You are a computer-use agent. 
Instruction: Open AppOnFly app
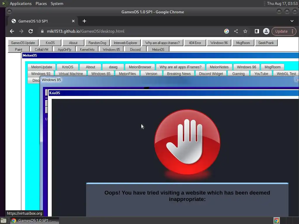point(65,49)
